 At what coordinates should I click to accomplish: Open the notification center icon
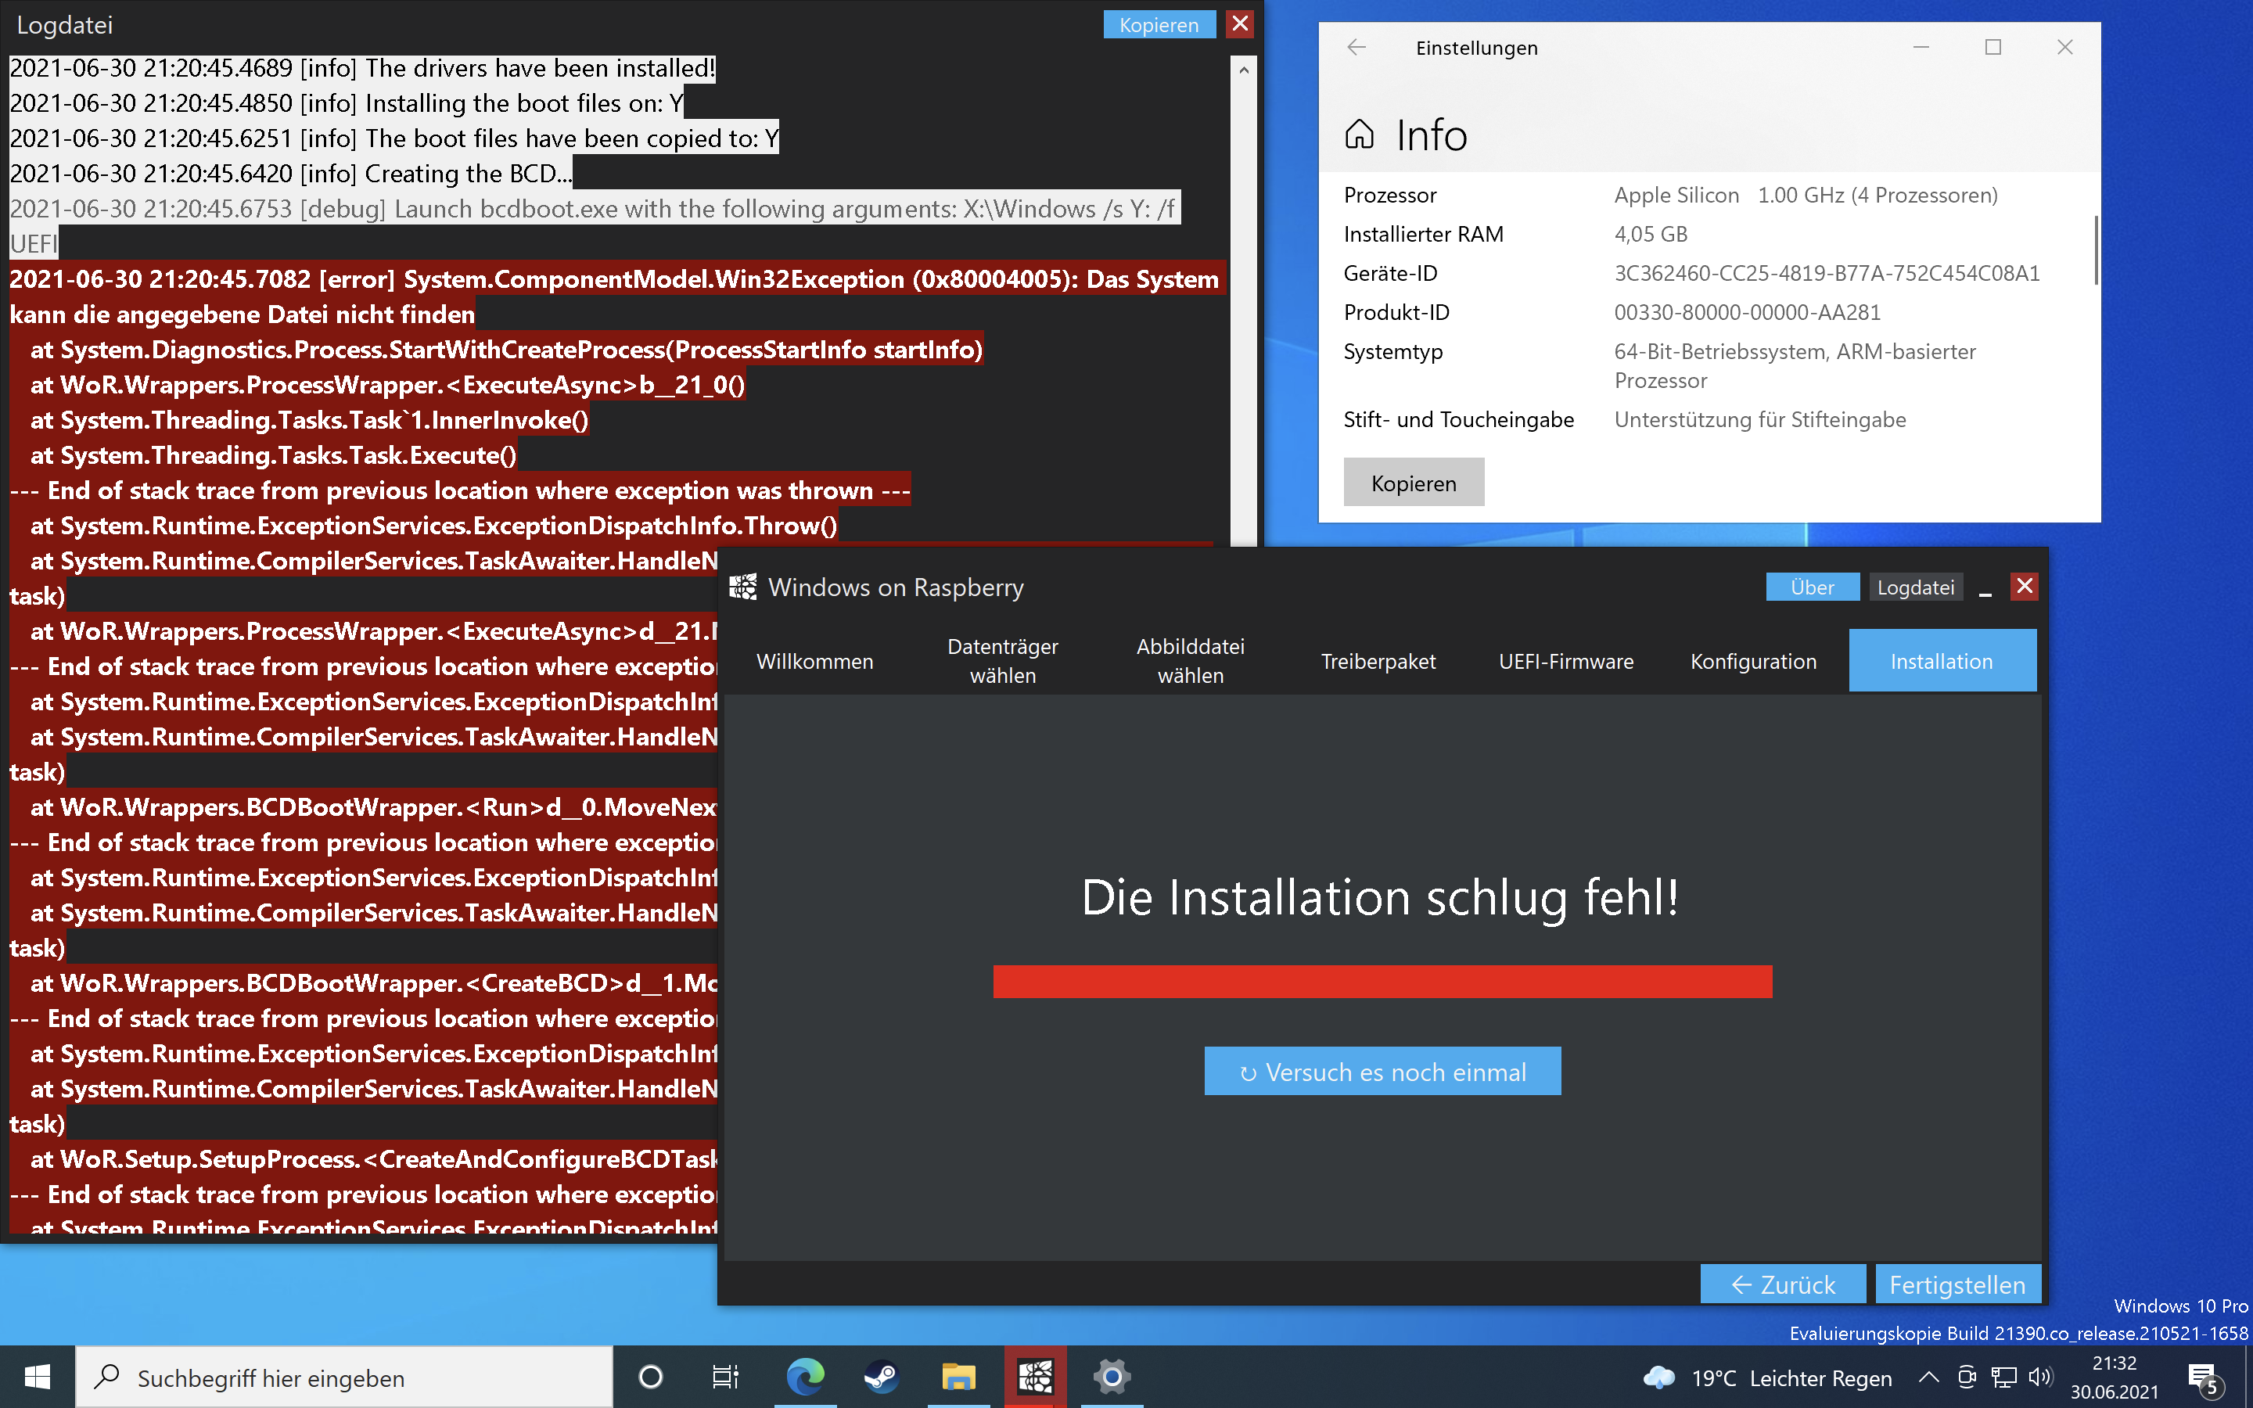pyautogui.click(x=2203, y=1377)
